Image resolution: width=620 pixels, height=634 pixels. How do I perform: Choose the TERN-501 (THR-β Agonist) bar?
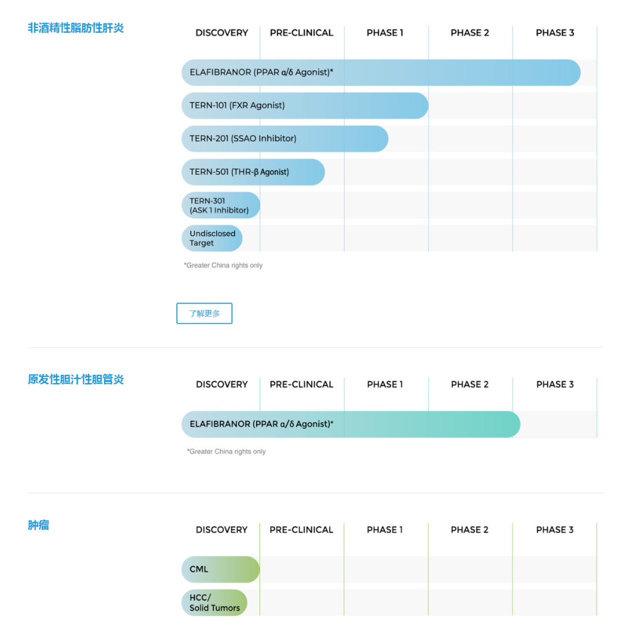[253, 172]
